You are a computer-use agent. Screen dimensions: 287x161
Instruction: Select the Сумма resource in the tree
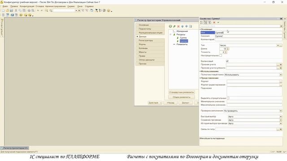click(x=183, y=38)
